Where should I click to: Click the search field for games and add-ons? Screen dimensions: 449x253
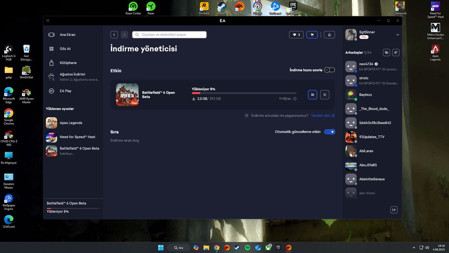click(x=169, y=34)
